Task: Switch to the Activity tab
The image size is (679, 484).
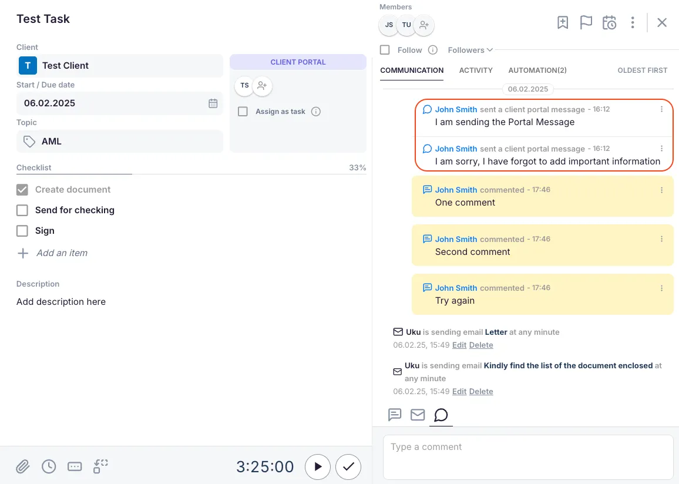Action: click(476, 70)
